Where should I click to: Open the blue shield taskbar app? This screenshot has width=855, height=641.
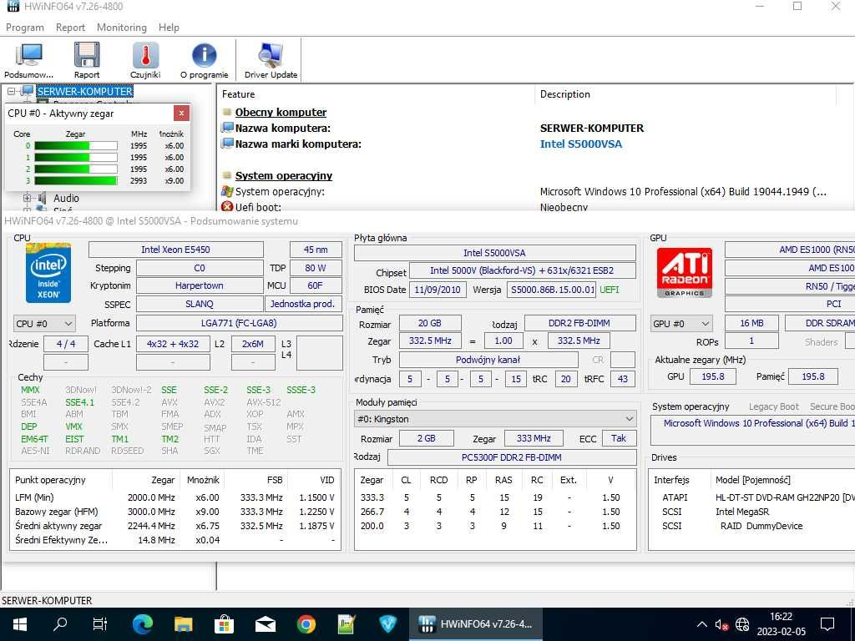[387, 624]
